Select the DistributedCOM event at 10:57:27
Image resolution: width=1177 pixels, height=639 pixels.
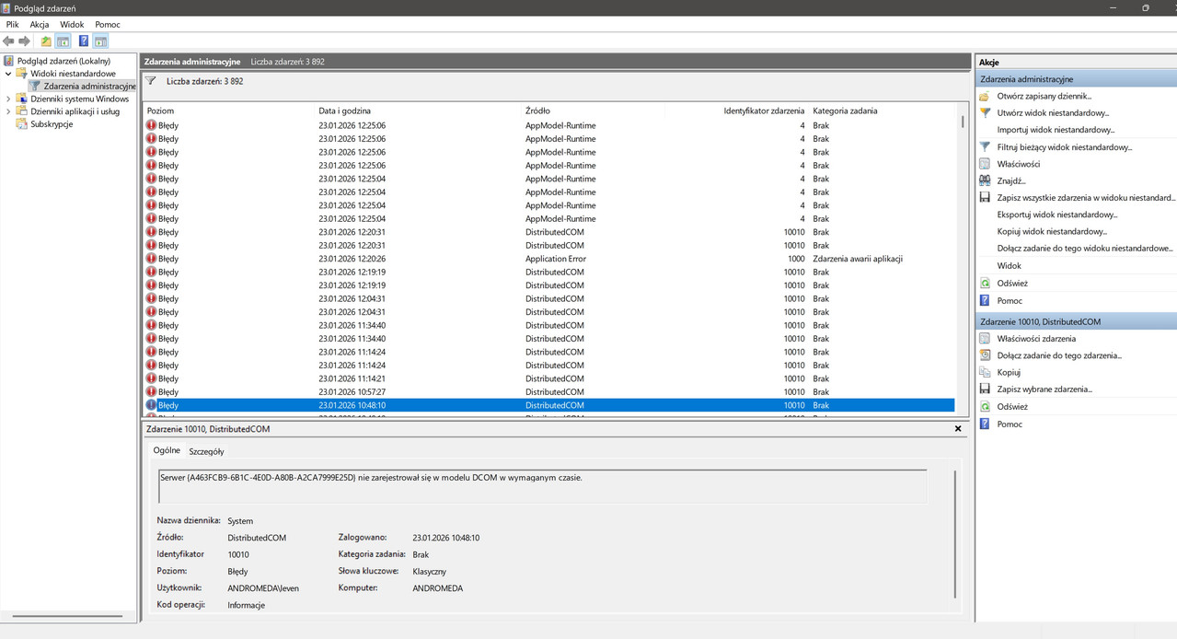click(549, 392)
